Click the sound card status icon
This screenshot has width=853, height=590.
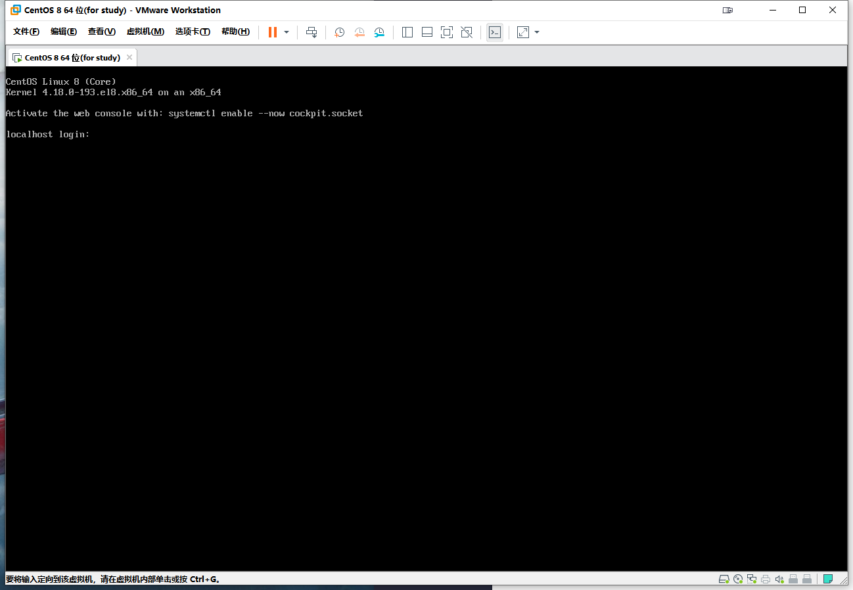coord(779,579)
